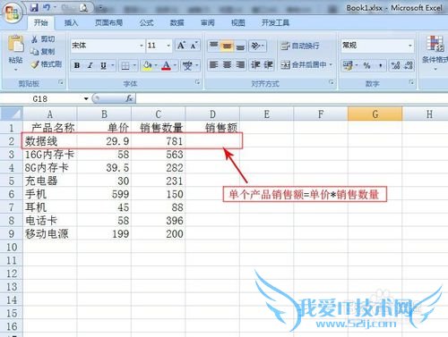This screenshot has width=448, height=337.
Task: Switch to 开始 (Home) tab
Action: (x=41, y=22)
